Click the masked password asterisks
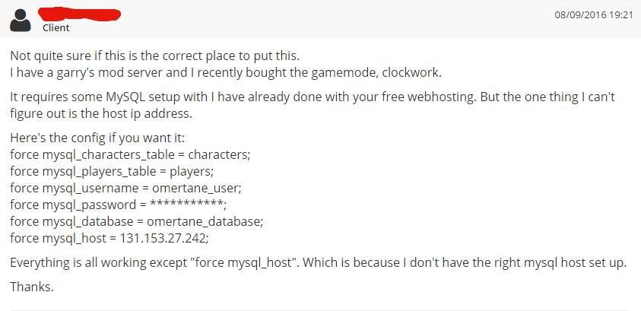 (186, 204)
